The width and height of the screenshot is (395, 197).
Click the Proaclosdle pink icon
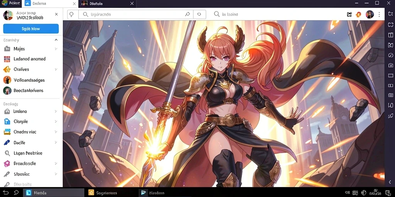7,164
